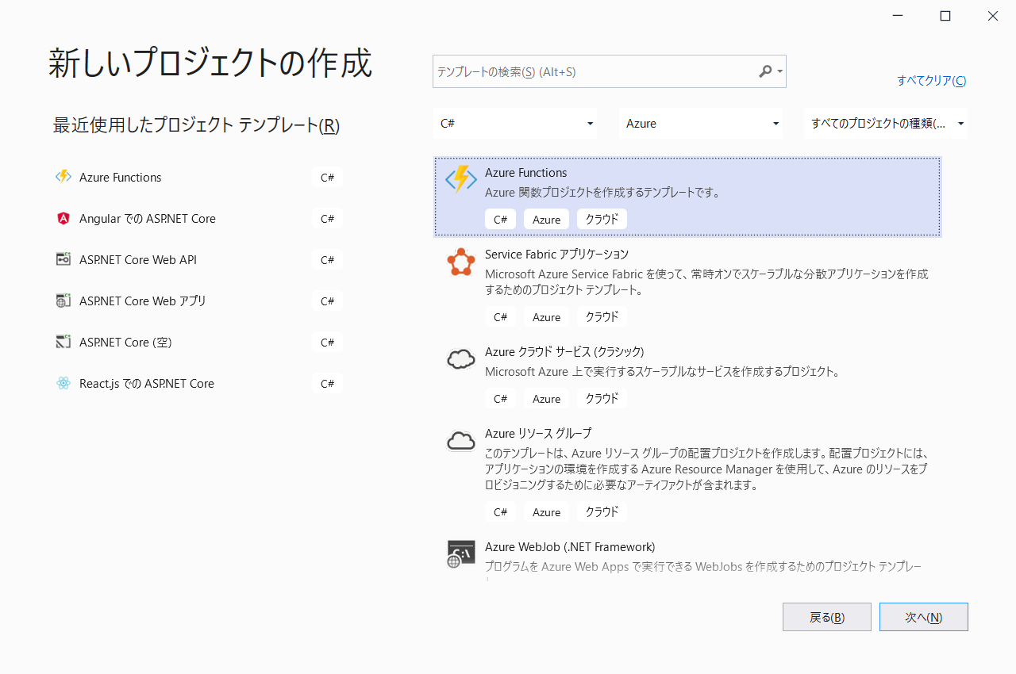1016x674 pixels.
Task: Open the C# language filter dropdown
Action: (x=515, y=124)
